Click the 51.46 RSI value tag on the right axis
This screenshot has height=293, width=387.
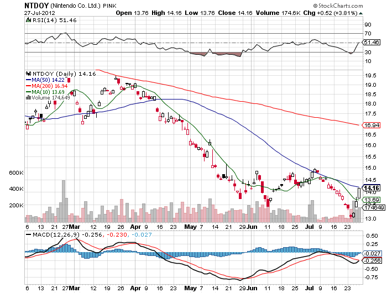[x=372, y=42]
